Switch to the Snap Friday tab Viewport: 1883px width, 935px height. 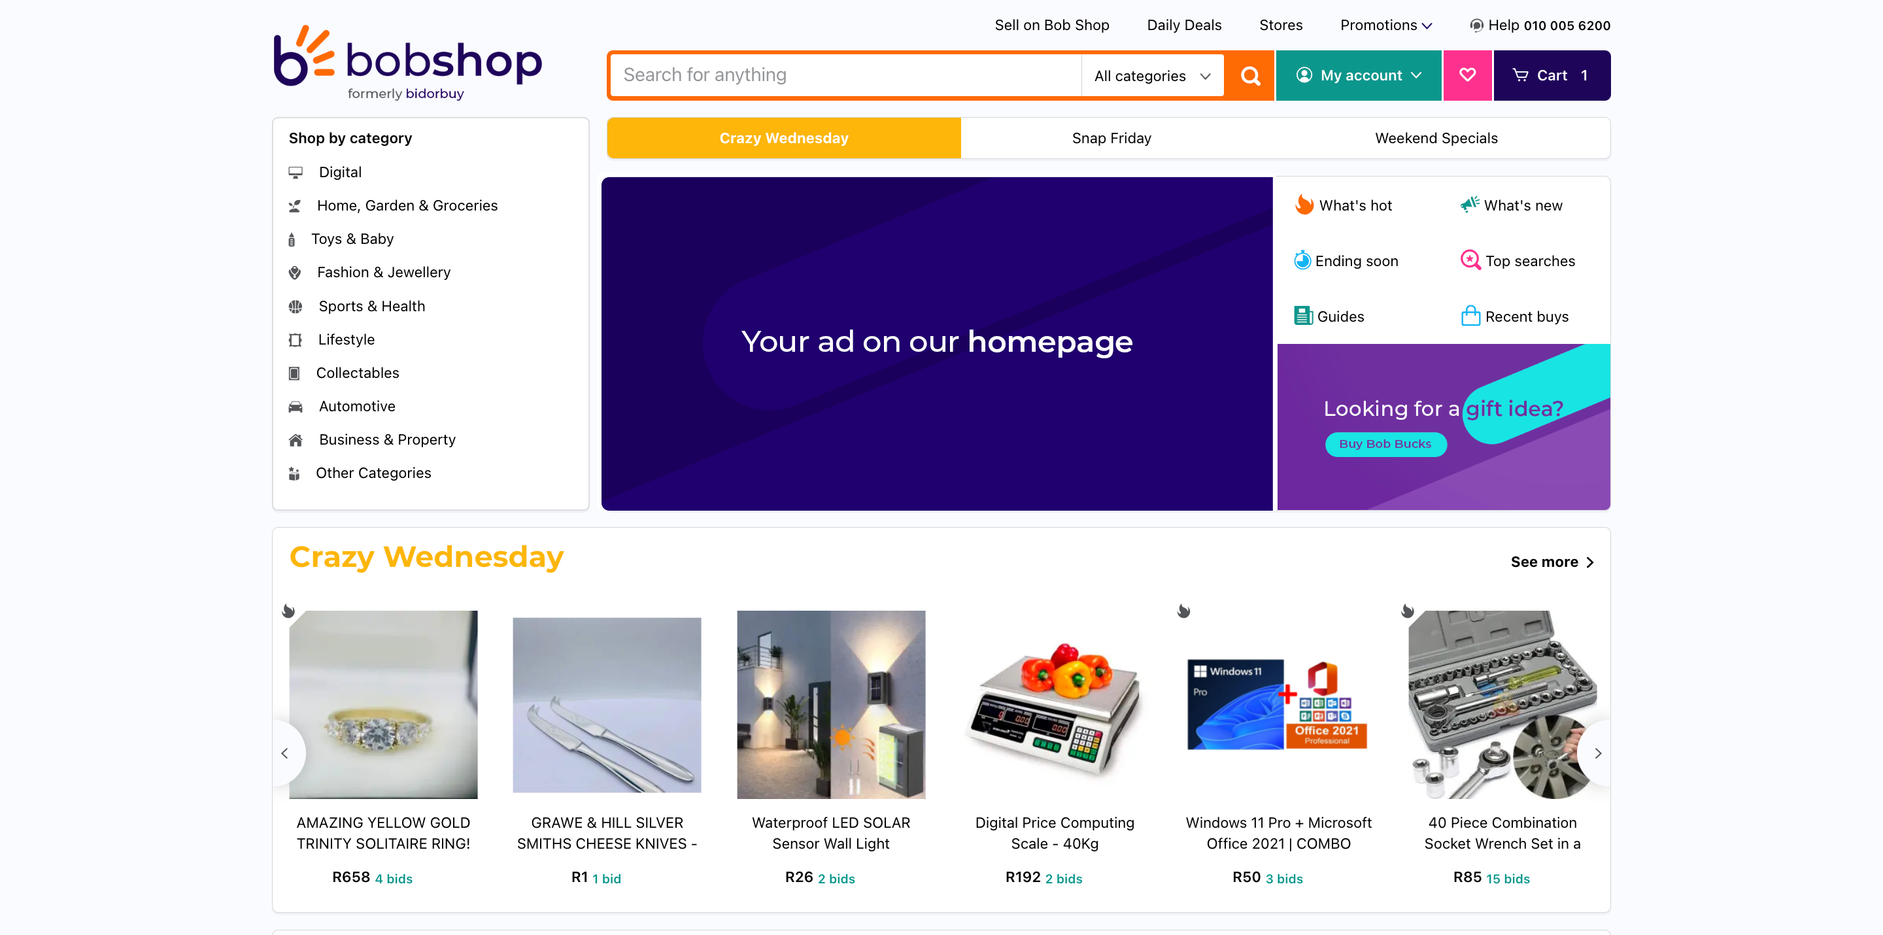1110,138
